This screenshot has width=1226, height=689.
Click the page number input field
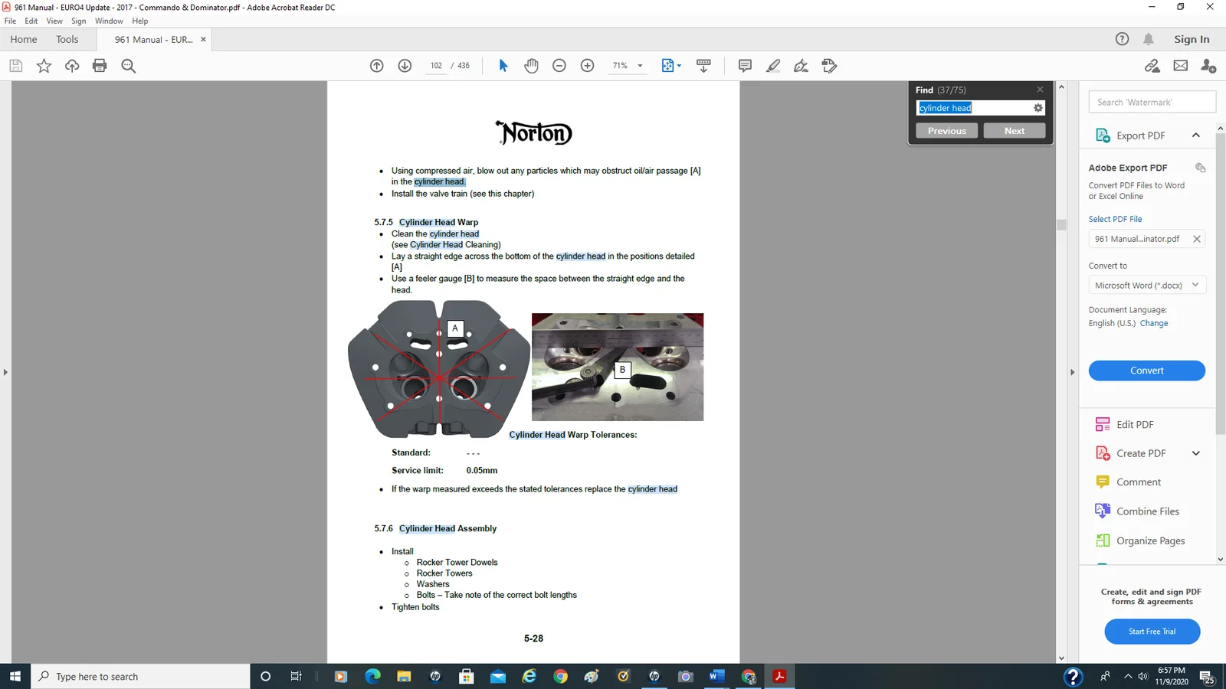coord(436,66)
